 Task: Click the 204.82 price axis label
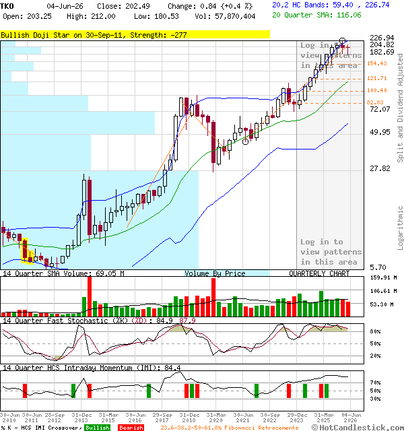coord(382,44)
